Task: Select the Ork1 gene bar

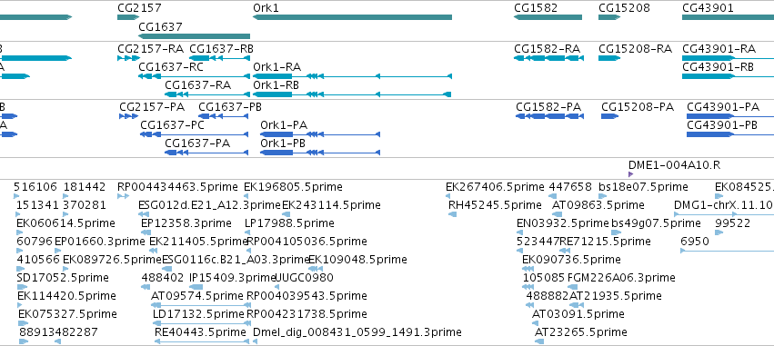Action: point(352,17)
